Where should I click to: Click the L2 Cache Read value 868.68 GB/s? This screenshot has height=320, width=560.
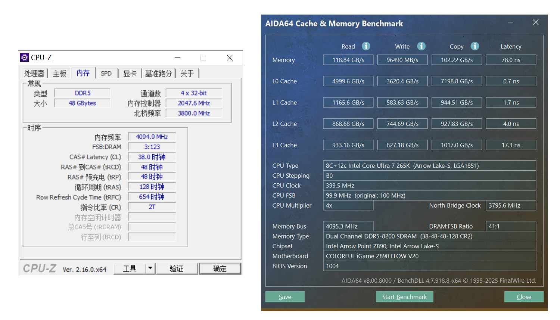pyautogui.click(x=348, y=124)
